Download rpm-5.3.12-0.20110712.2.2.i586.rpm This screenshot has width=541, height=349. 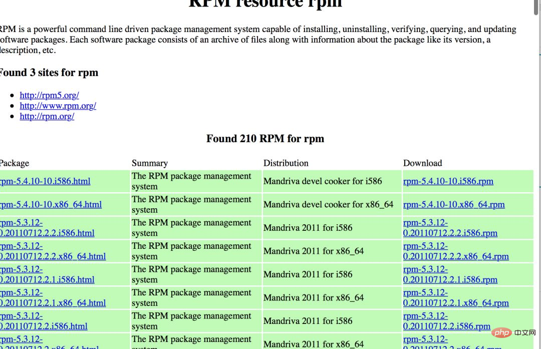pyautogui.click(x=450, y=228)
